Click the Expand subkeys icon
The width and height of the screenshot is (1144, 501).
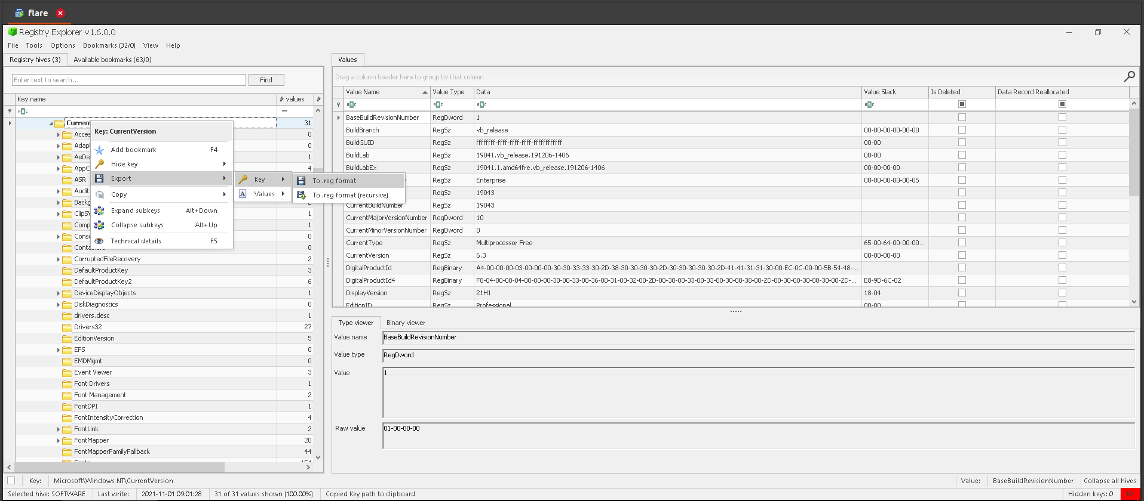pos(100,211)
